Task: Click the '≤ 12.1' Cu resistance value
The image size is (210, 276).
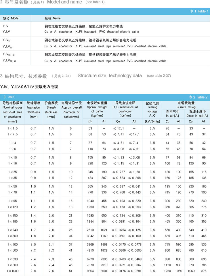Action: tap(119, 128)
